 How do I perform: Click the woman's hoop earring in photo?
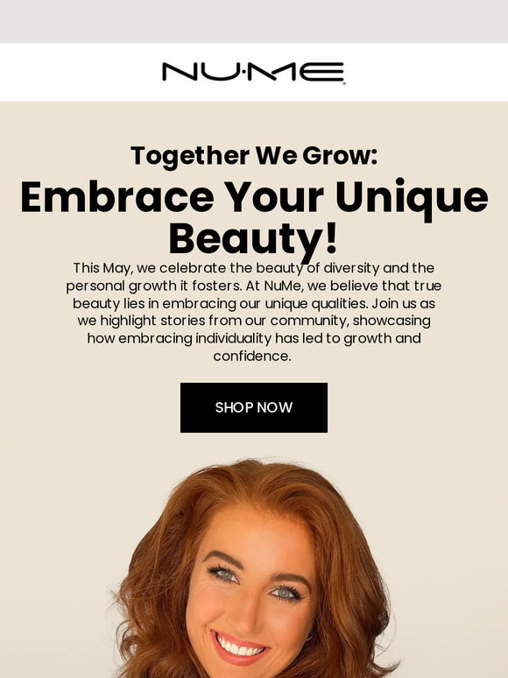point(309,636)
